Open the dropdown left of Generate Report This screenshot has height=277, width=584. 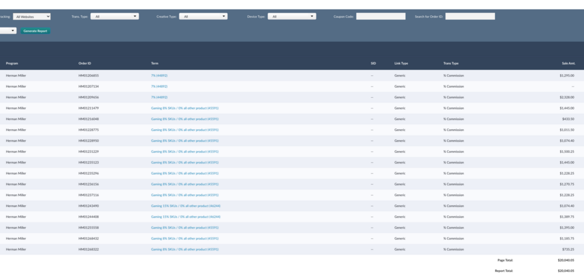(x=8, y=31)
